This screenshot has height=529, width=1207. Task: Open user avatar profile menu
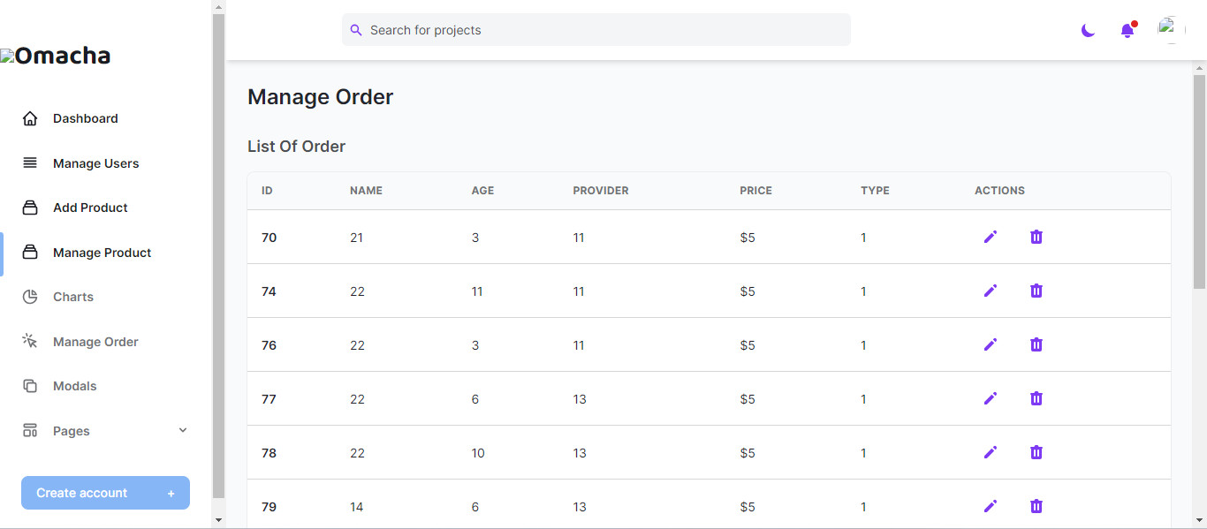point(1172,30)
